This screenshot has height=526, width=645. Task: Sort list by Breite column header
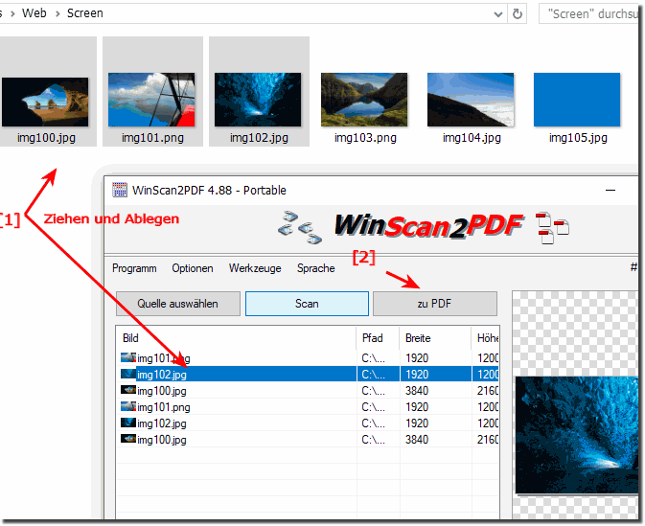[x=435, y=338]
